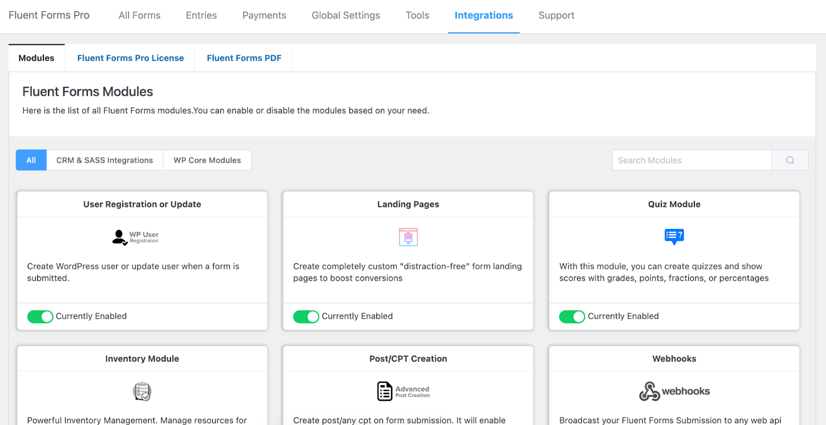Filter by WP Core Modules
Image resolution: width=826 pixels, height=425 pixels.
[x=207, y=160]
